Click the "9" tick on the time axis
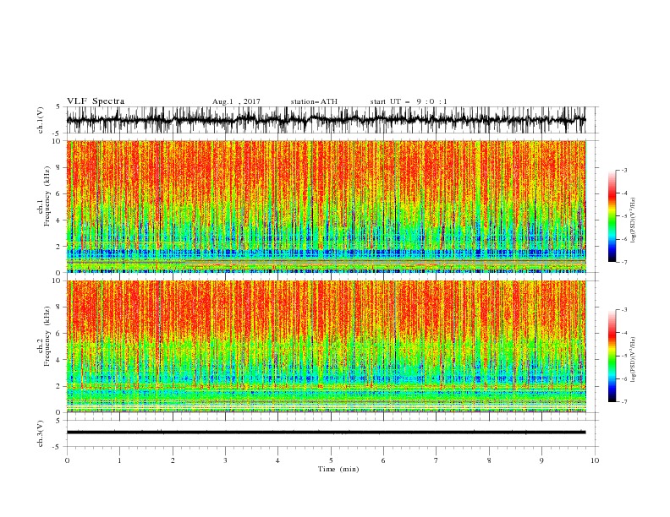 tap(541, 460)
